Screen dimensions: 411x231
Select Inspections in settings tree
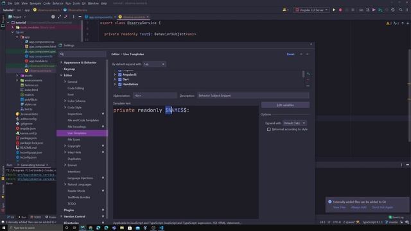[x=75, y=114]
